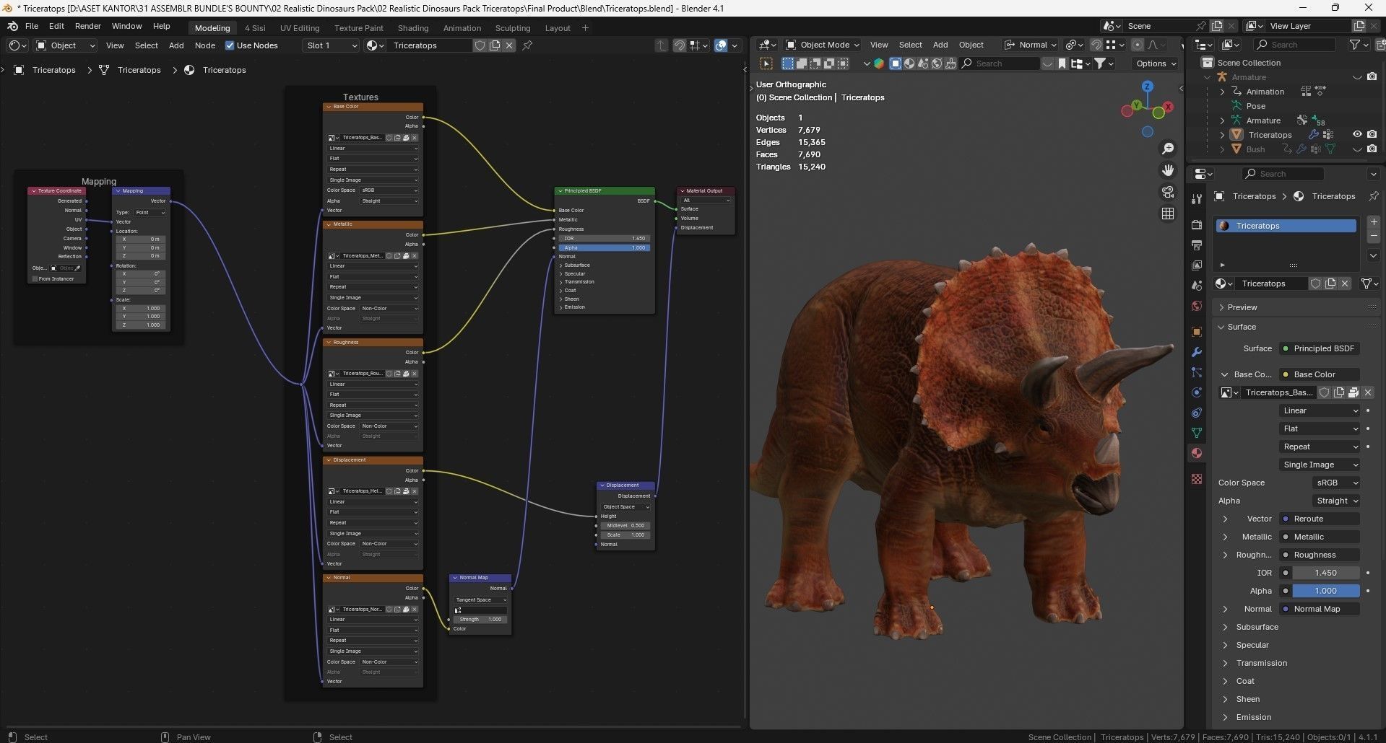Toggle snapping magnet in the viewport header
1386x743 pixels.
[x=1096, y=45]
